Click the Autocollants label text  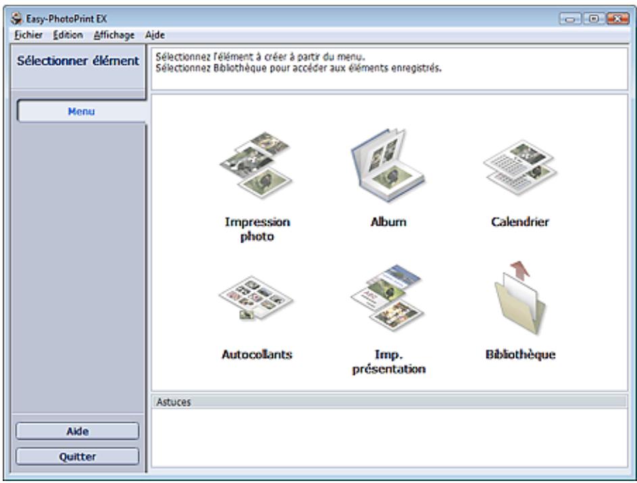point(257,355)
